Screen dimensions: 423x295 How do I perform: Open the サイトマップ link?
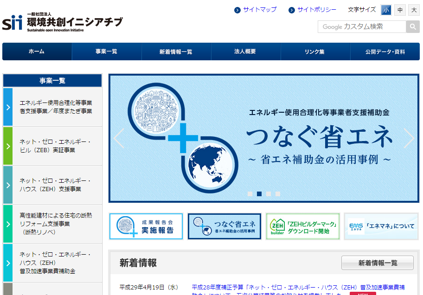[260, 10]
